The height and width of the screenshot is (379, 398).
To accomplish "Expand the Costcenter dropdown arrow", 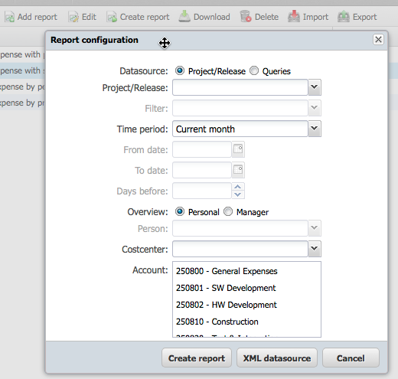I will coord(315,249).
